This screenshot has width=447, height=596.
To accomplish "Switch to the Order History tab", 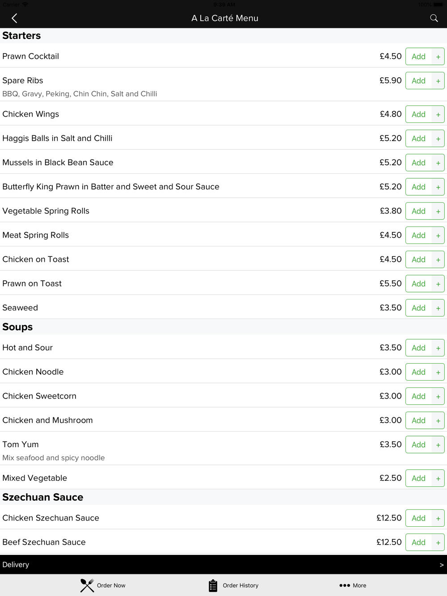I will pyautogui.click(x=233, y=585).
